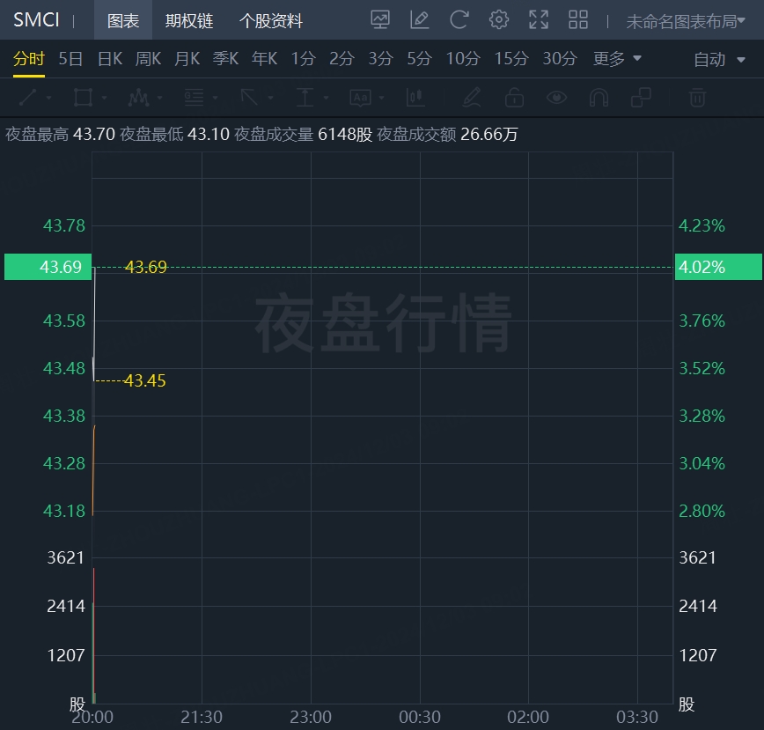Expand the rectangle shape tool options

104,98
